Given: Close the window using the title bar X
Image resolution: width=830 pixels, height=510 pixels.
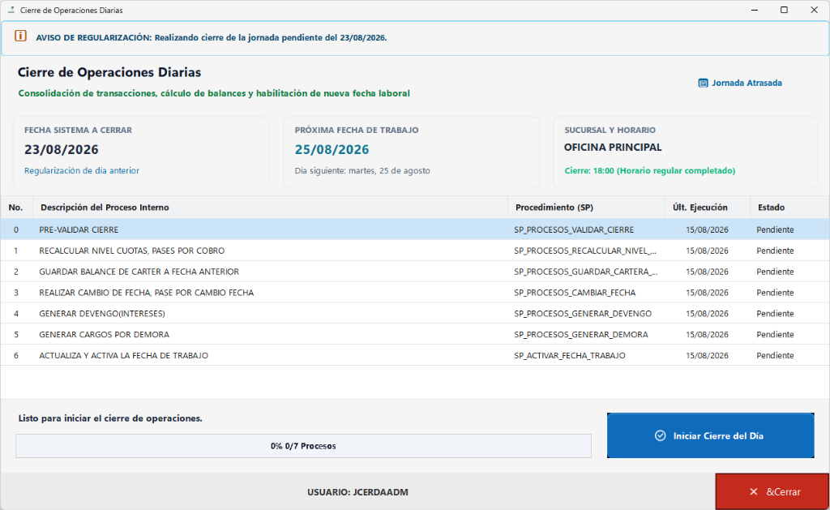Looking at the screenshot, I should click(814, 10).
